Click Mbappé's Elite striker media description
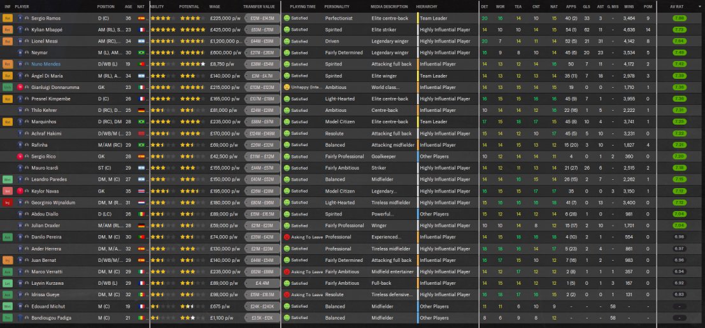705x328 pixels. pyautogui.click(x=385, y=30)
